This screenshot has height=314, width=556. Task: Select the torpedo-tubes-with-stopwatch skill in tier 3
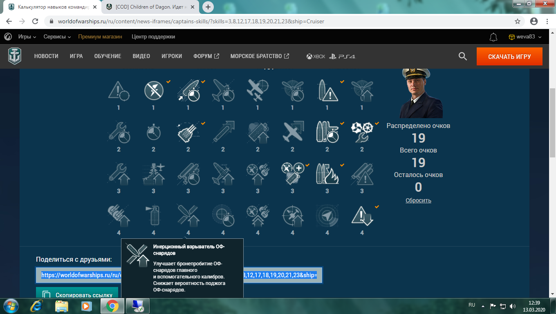click(188, 174)
